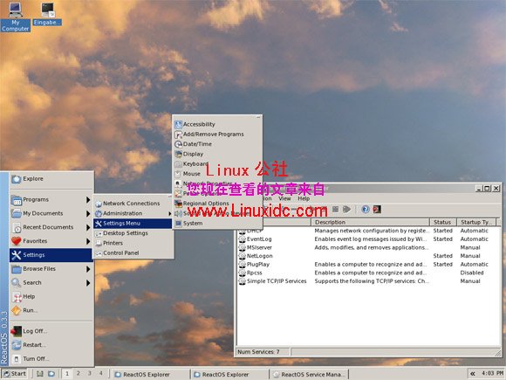
Task: Select the MSIserver service row
Action: [369, 247]
